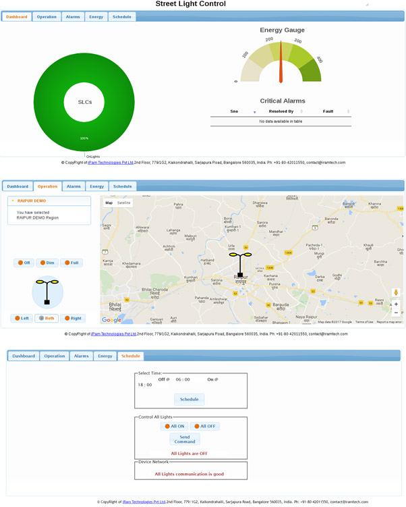
Task: Click 'All Lights are OFF' status text
Action: [x=190, y=453]
